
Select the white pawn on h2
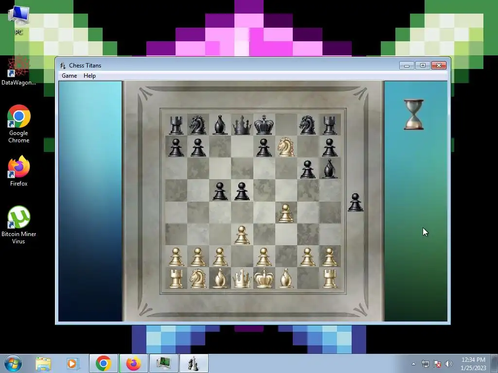330,256
